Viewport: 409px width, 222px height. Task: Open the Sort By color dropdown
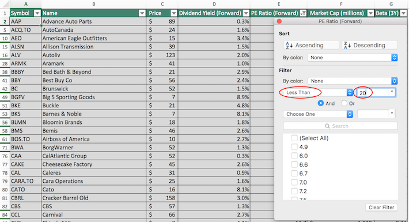[x=353, y=58]
